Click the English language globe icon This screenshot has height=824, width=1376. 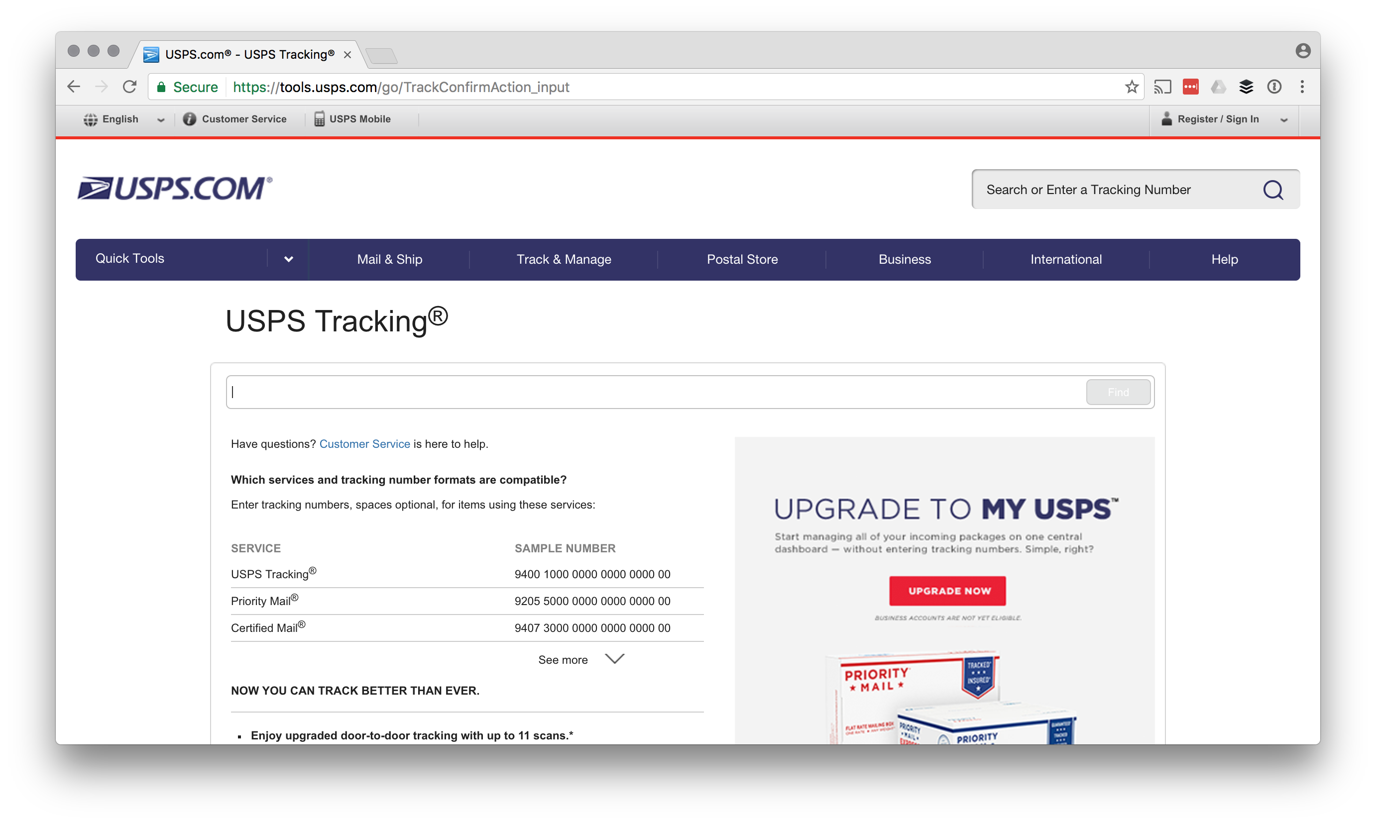89,120
